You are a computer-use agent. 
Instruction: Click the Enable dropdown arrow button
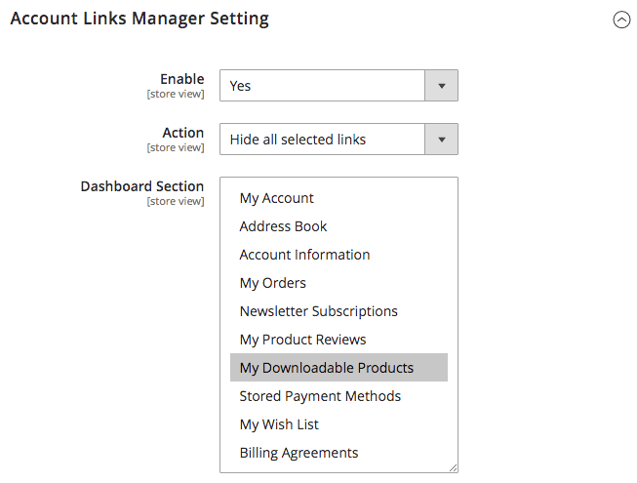tap(442, 86)
